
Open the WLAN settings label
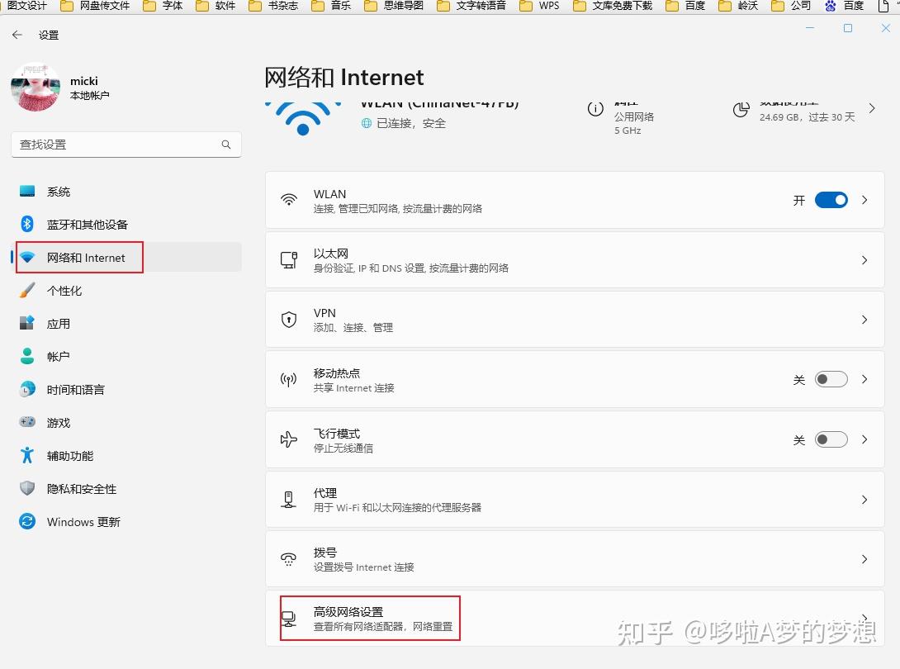pos(329,194)
